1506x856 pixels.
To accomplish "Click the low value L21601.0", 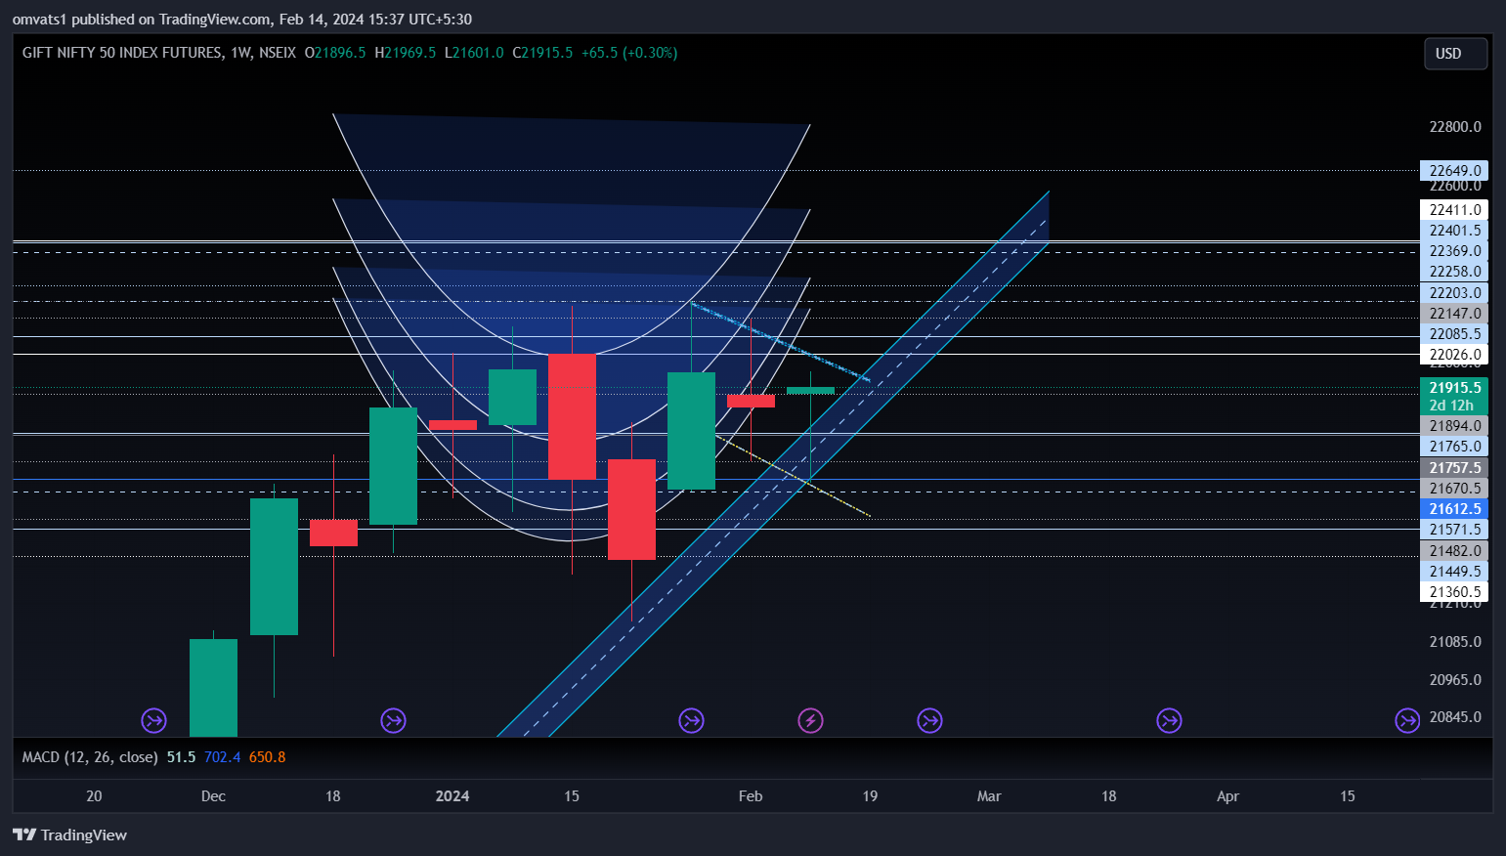I will pos(474,53).
